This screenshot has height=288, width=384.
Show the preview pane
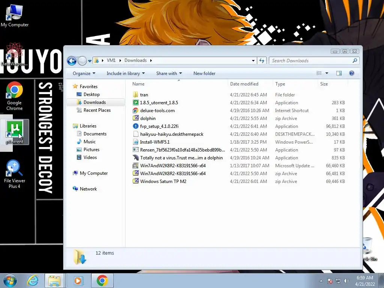pos(339,73)
